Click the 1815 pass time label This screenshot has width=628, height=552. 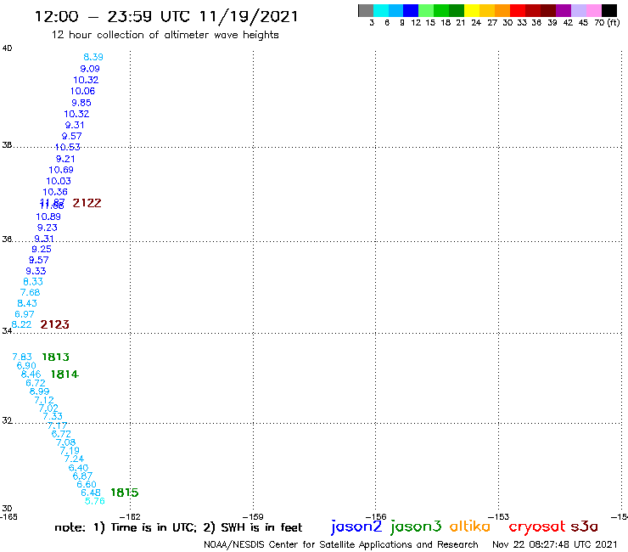(x=125, y=493)
